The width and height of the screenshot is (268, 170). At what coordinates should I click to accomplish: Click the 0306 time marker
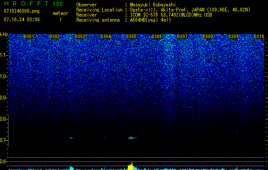[157, 37]
